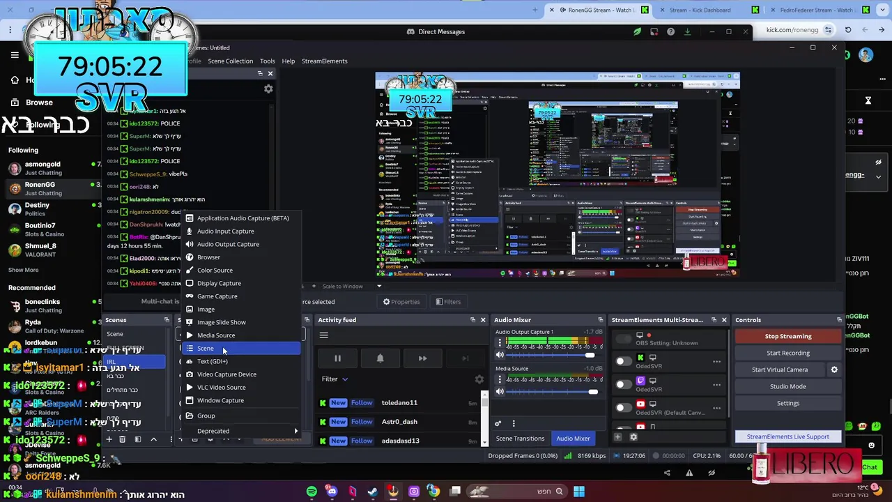This screenshot has height=502, width=892.
Task: Open virtual camera settings gear
Action: pyautogui.click(x=834, y=370)
